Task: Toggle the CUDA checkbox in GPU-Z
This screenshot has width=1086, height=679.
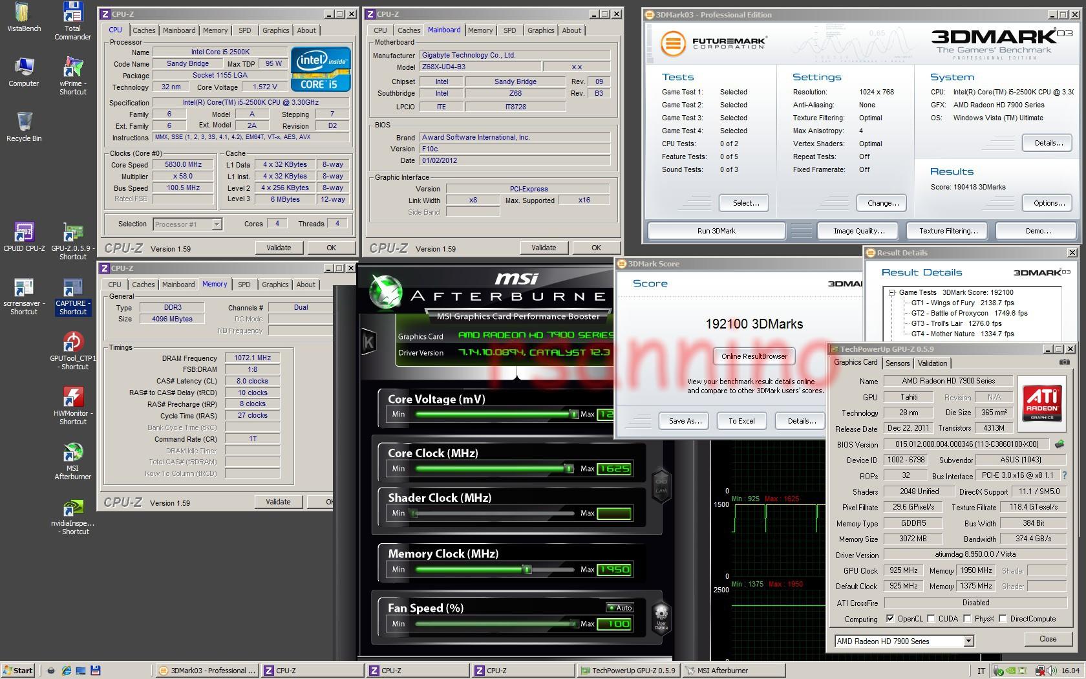Action: coord(931,619)
